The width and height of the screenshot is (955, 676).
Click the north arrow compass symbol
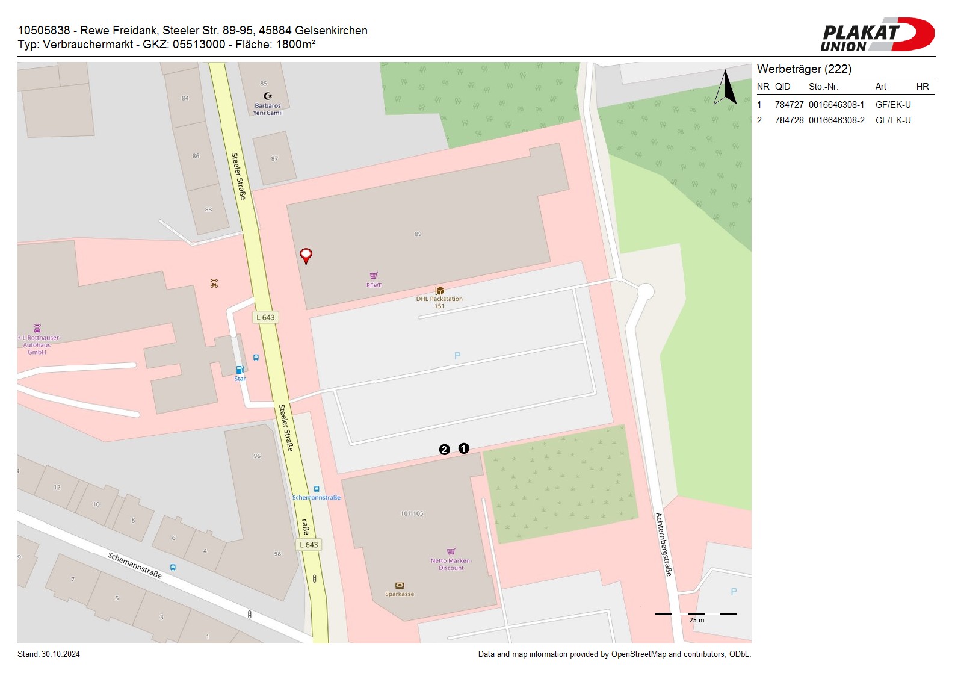pyautogui.click(x=725, y=88)
